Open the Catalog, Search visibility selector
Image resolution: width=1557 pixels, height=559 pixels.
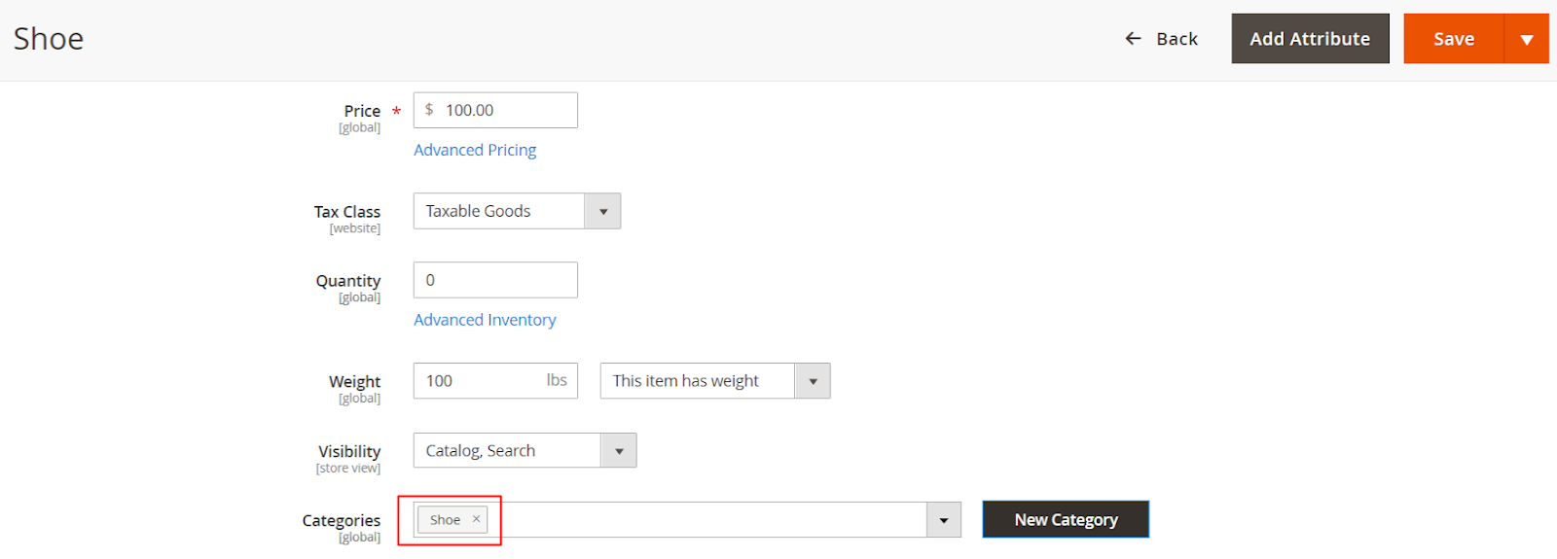tap(506, 451)
